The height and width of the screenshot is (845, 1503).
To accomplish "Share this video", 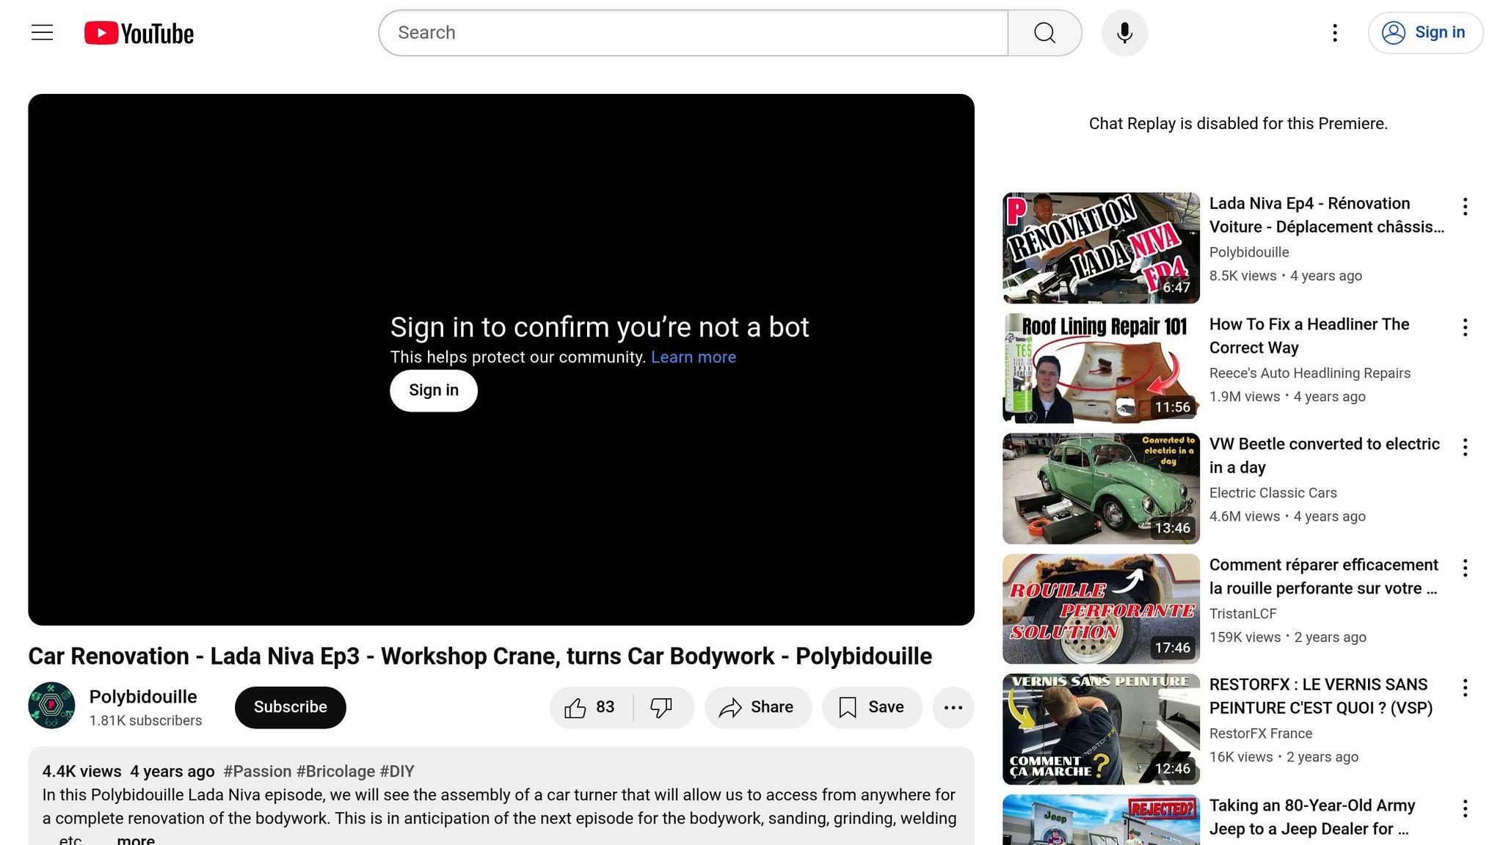I will pos(758,707).
